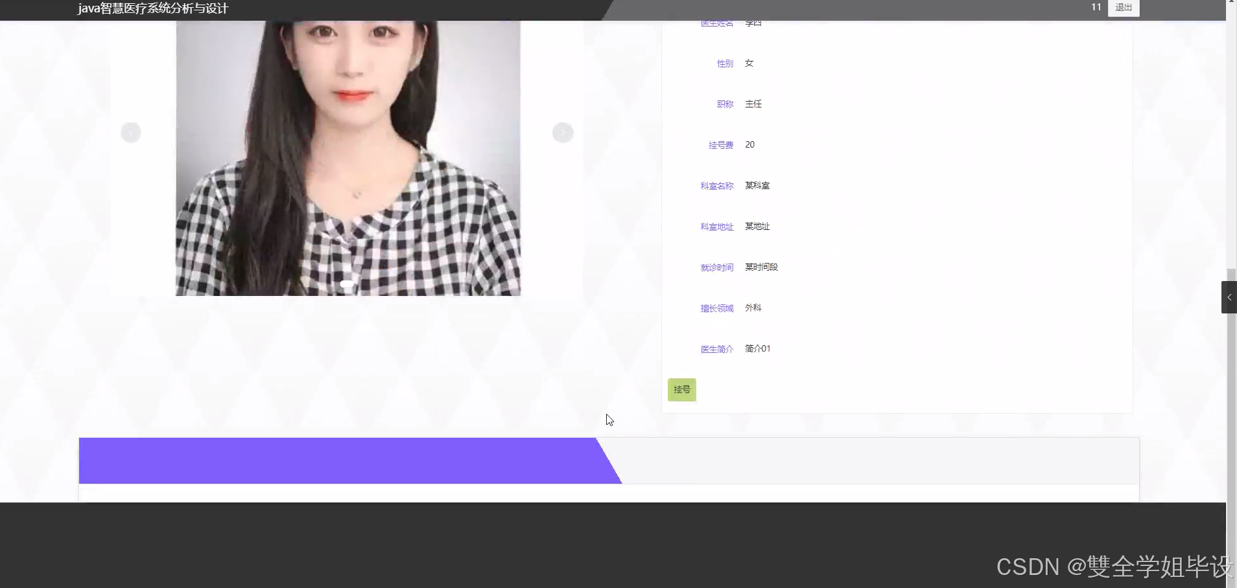Click the carousel indicator dot below photo

point(346,283)
